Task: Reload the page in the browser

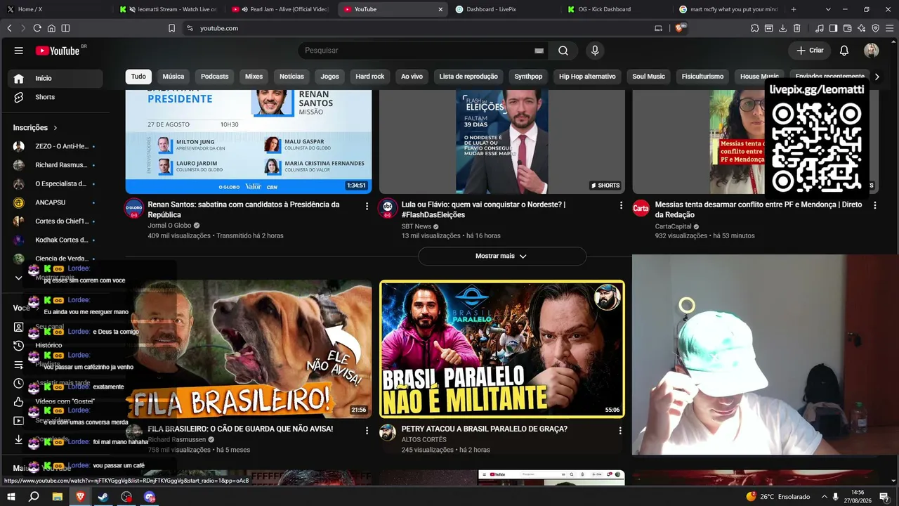Action: [37, 28]
